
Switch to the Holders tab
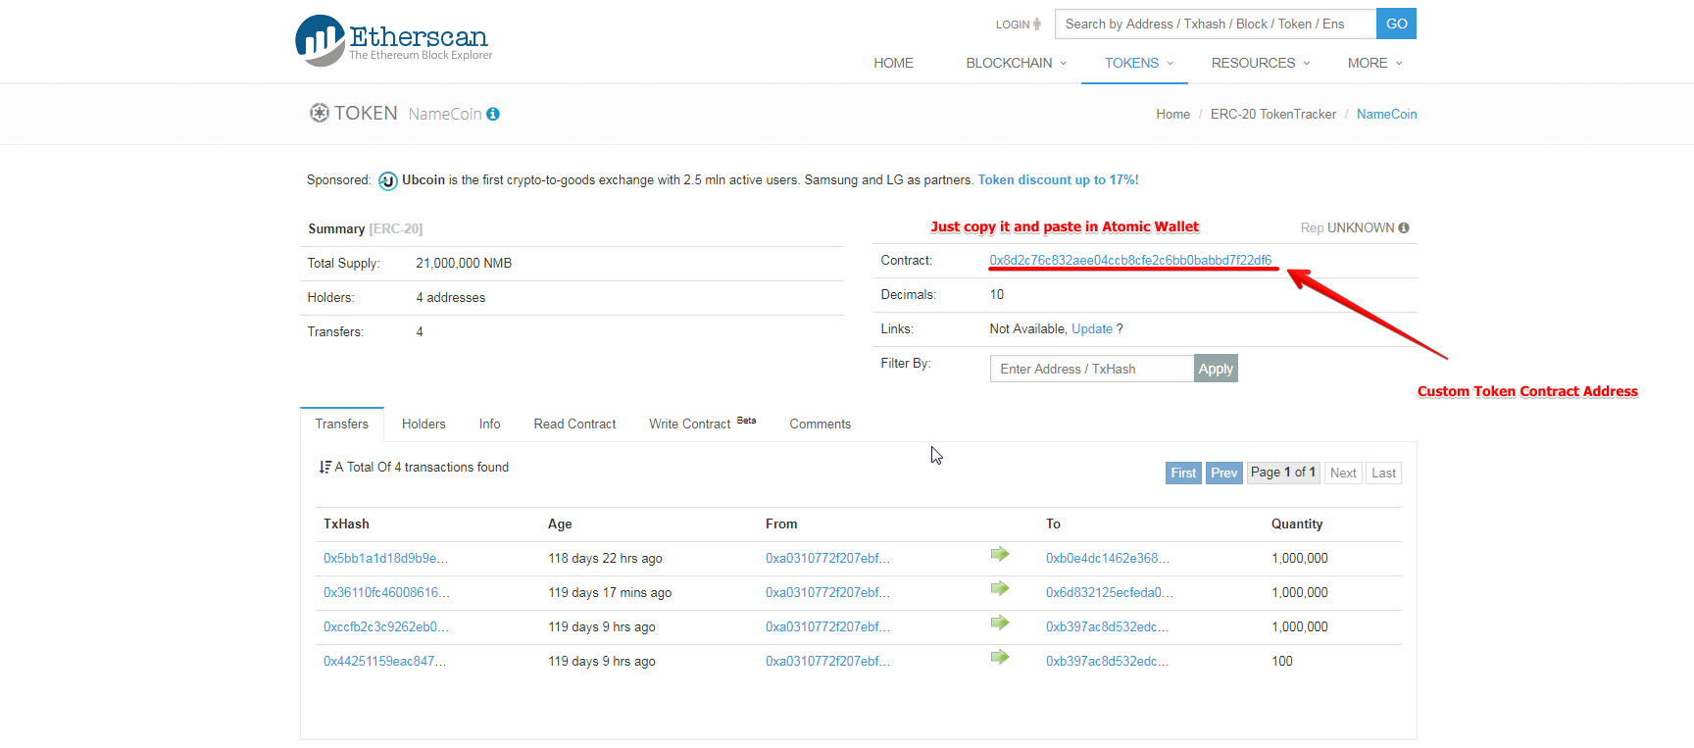(423, 424)
